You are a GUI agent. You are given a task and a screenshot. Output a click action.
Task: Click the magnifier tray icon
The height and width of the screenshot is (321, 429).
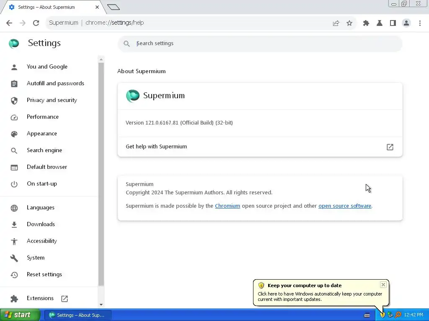[398, 315]
